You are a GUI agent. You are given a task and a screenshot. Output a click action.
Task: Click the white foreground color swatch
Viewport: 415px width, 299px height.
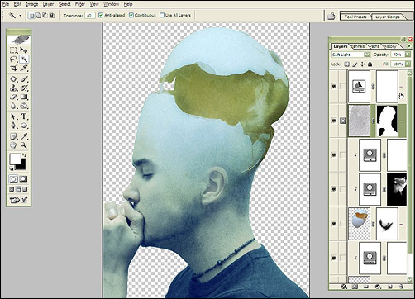point(15,159)
